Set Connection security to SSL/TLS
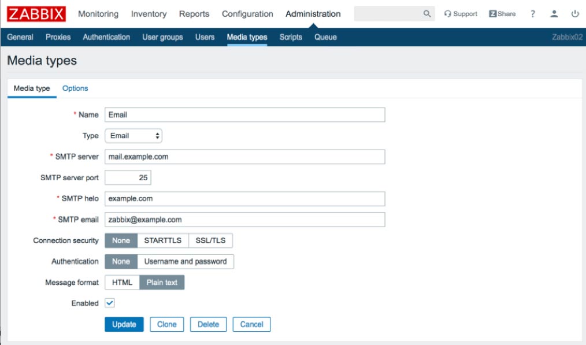This screenshot has width=586, height=345. coord(210,240)
